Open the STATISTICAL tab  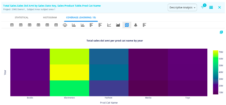(x=22, y=17)
